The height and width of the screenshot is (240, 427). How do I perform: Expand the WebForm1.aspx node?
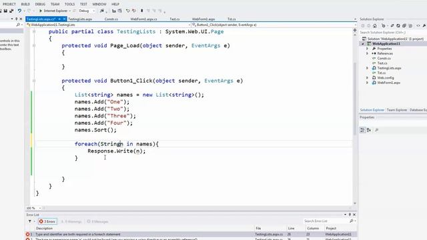pos(367,83)
